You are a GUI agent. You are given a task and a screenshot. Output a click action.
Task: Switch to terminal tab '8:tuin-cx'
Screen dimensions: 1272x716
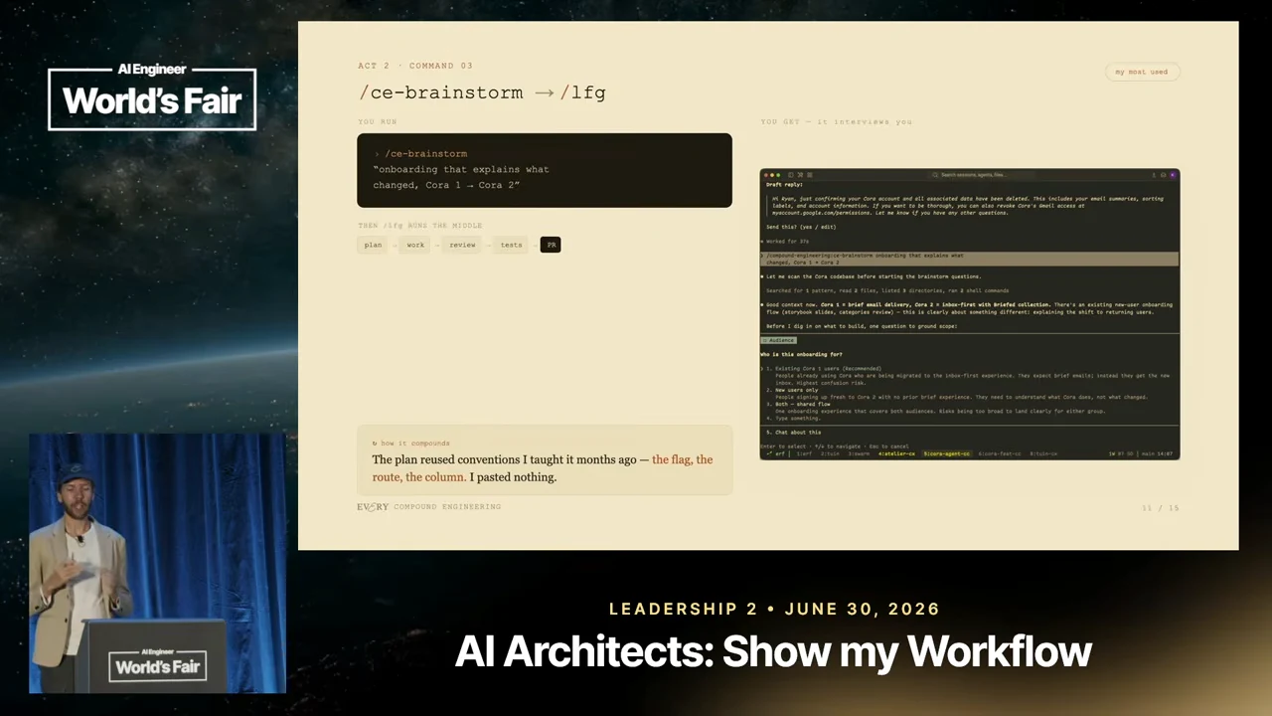click(1043, 453)
